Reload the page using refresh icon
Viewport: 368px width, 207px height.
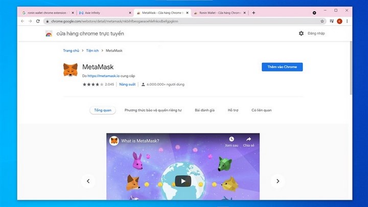tap(39, 21)
